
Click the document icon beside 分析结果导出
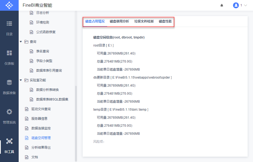pos(27,148)
